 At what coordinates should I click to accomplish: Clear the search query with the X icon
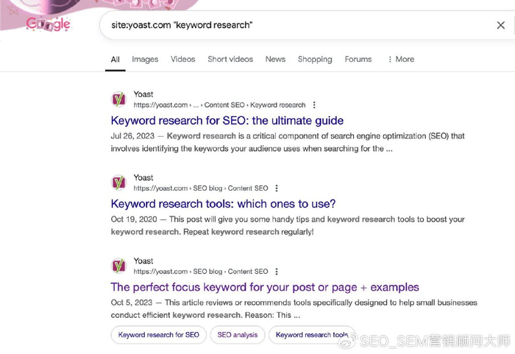point(500,25)
